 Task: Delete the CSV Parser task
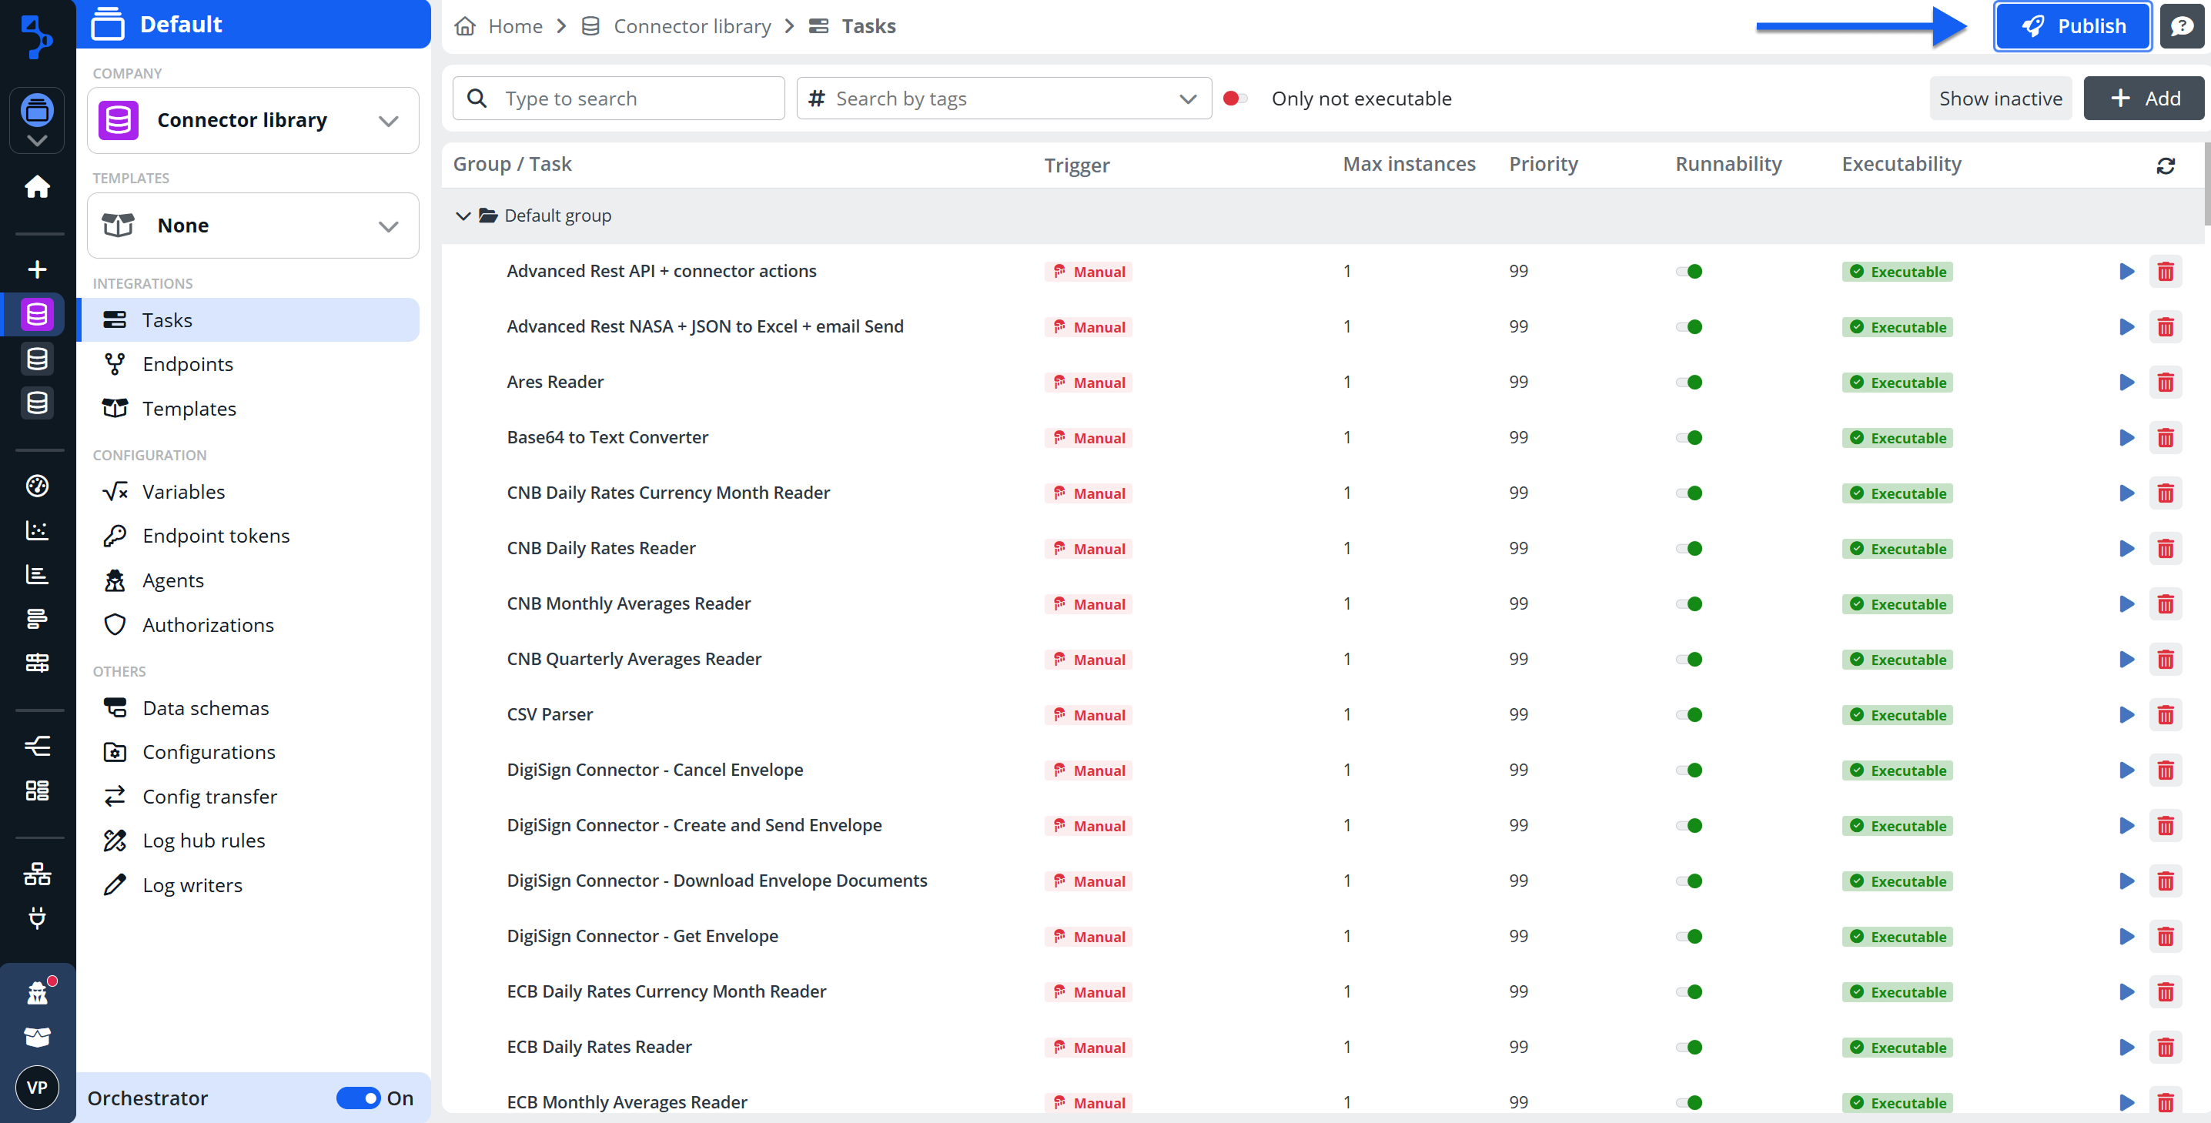[2165, 714]
